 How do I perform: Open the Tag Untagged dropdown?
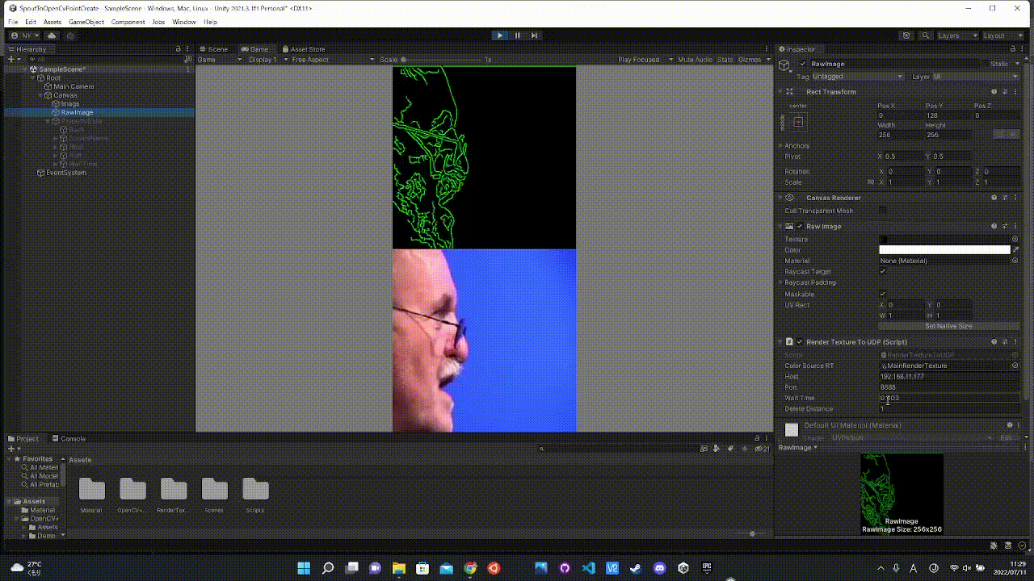[858, 77]
